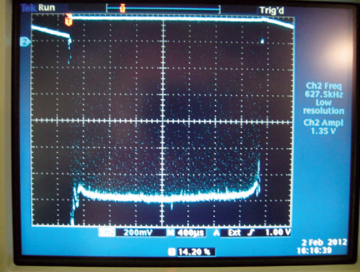Click the Trig'd trigger status indicator
The image size is (360, 272).
click(x=271, y=10)
